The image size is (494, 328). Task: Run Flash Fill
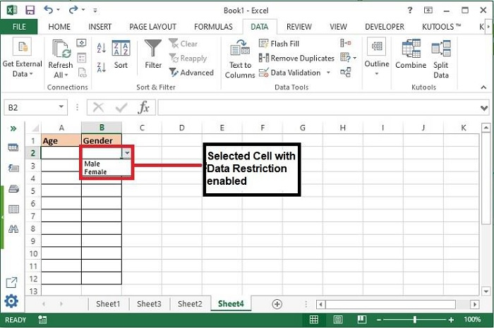(279, 44)
